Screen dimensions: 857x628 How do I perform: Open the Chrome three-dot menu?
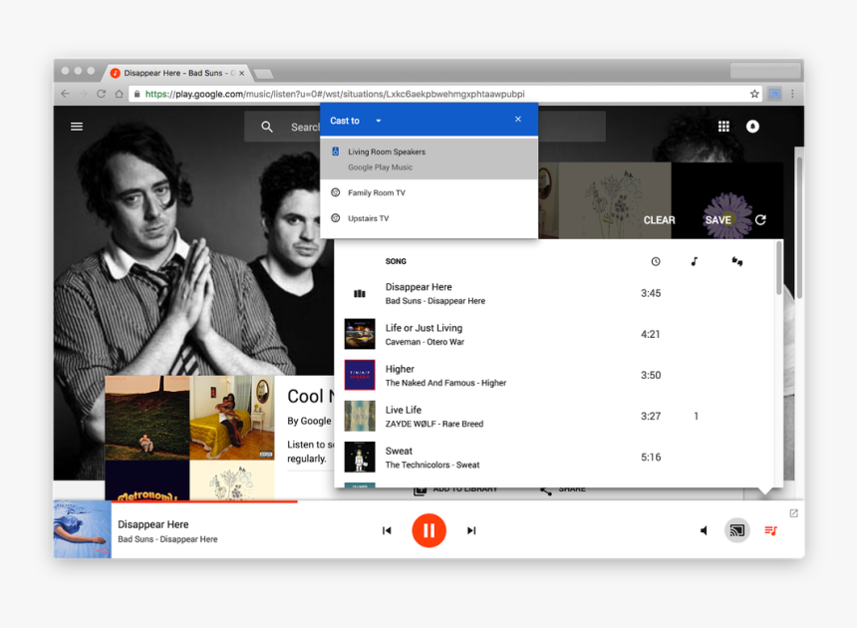[792, 94]
